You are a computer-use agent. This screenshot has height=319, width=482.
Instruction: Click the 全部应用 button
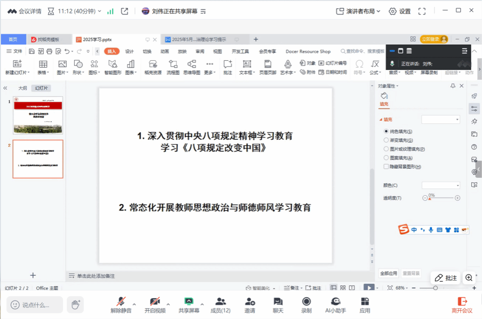pos(388,273)
